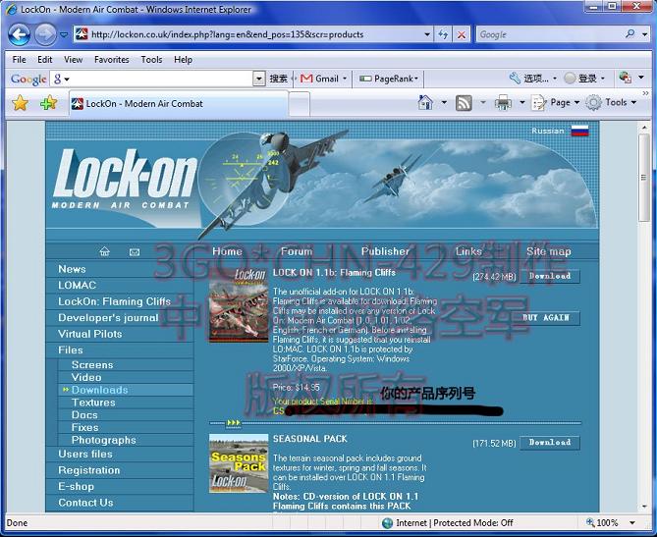
Task: Click the Google search box in toolbar
Action: 549,34
